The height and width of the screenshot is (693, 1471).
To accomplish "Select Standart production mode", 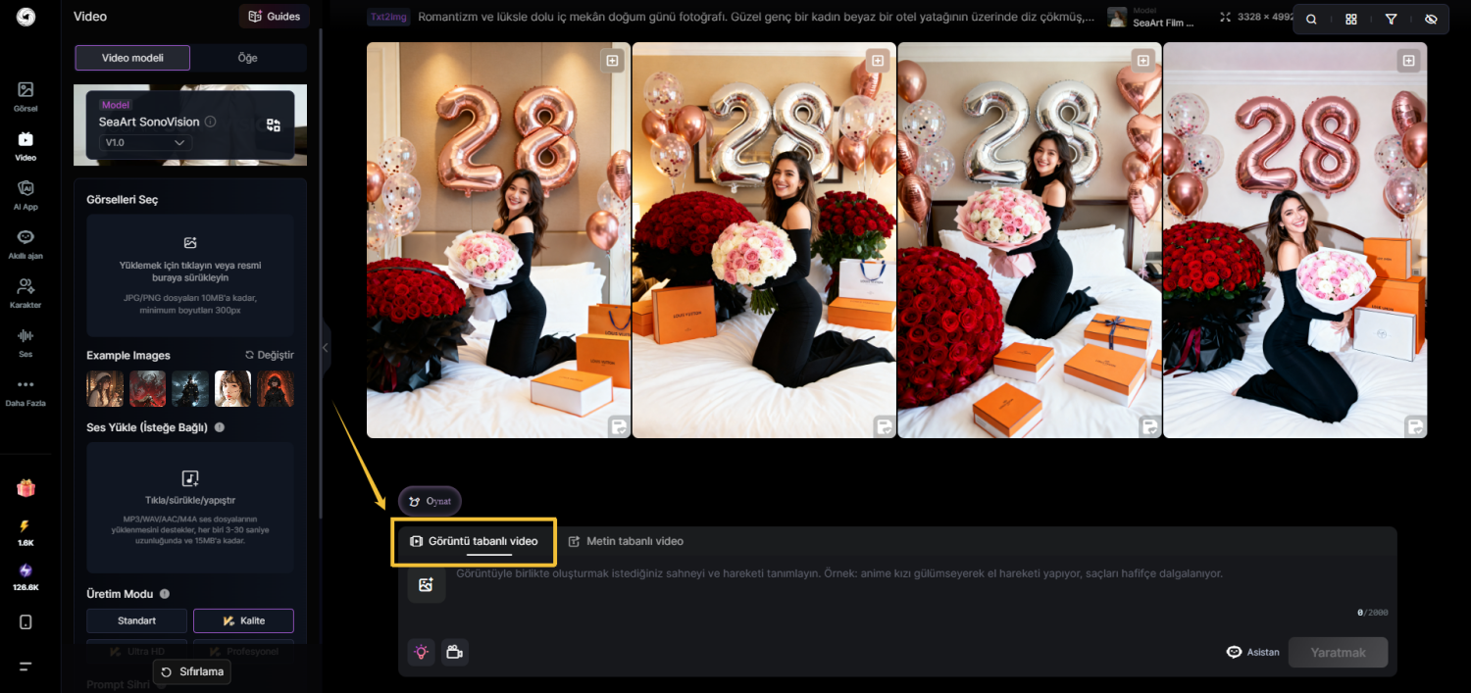I will pos(136,620).
